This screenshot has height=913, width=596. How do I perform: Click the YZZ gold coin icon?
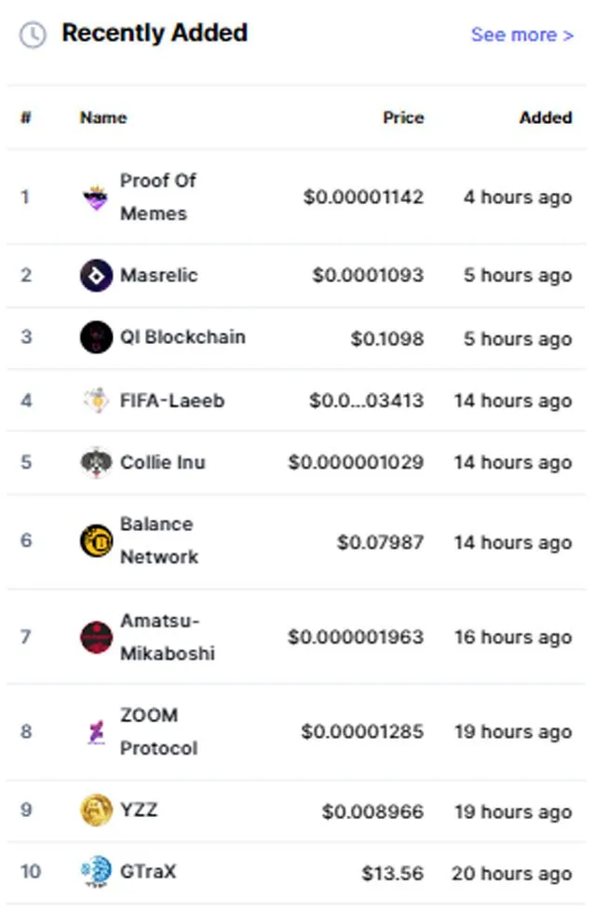click(96, 811)
